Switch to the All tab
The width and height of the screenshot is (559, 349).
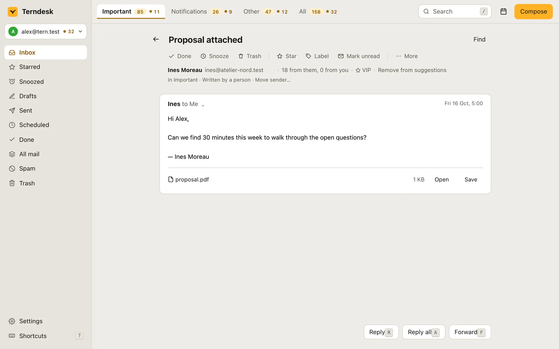click(x=318, y=12)
